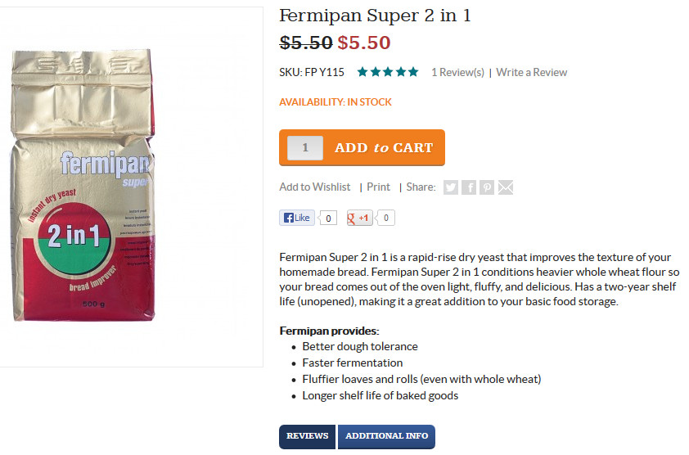Add item to Wishlist
689x455 pixels.
pyautogui.click(x=314, y=187)
